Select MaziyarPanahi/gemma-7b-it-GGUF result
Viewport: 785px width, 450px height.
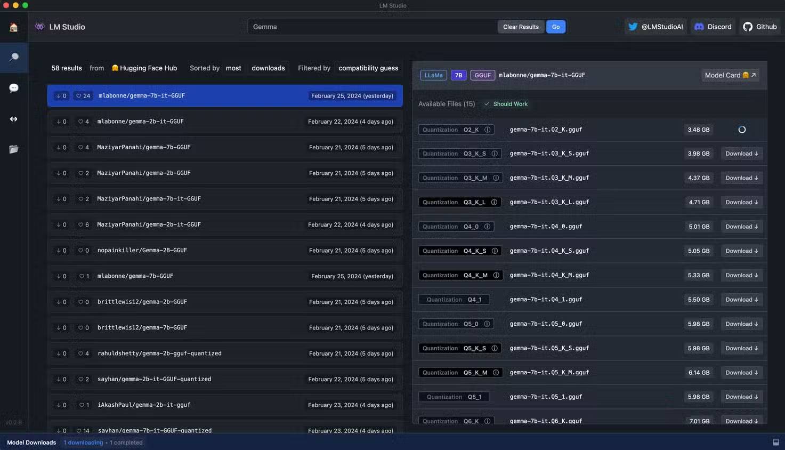tap(225, 199)
